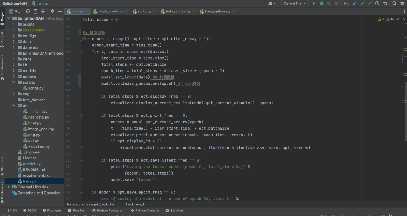Expand all in Project panel

click(x=35, y=11)
